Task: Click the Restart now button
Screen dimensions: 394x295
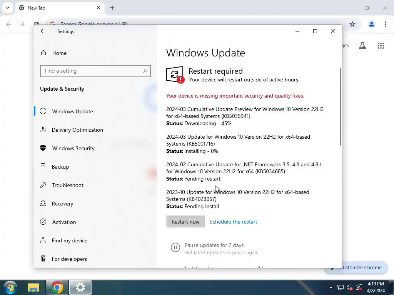Action: pyautogui.click(x=185, y=222)
